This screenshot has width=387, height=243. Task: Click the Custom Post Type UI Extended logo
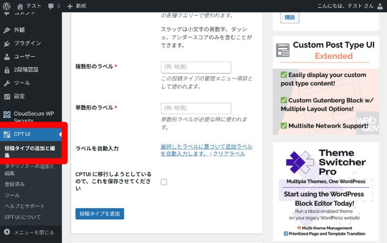[x=283, y=50]
